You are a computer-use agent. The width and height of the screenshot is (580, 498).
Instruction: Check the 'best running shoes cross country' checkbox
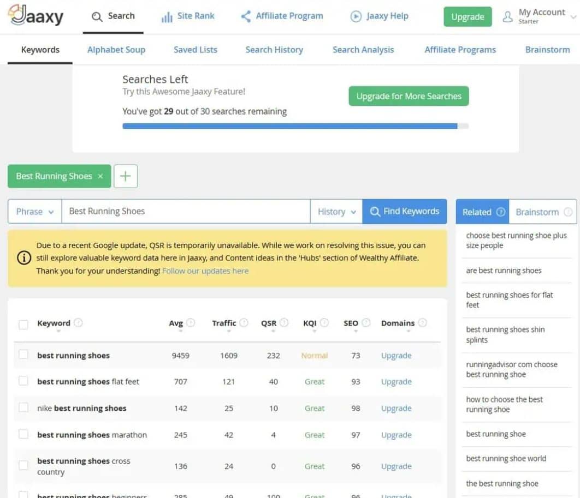23,465
